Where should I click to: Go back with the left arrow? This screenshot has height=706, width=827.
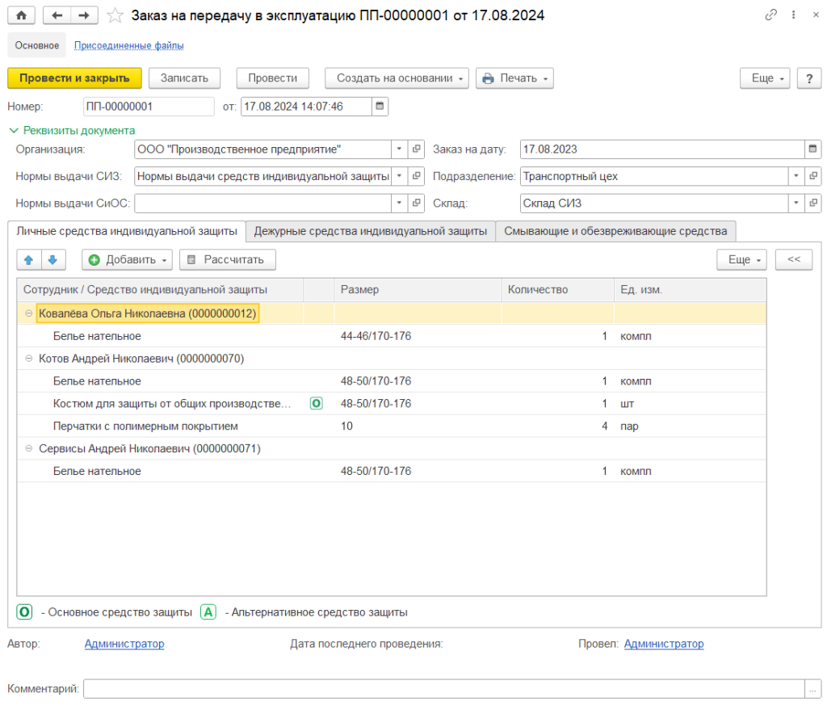57,15
